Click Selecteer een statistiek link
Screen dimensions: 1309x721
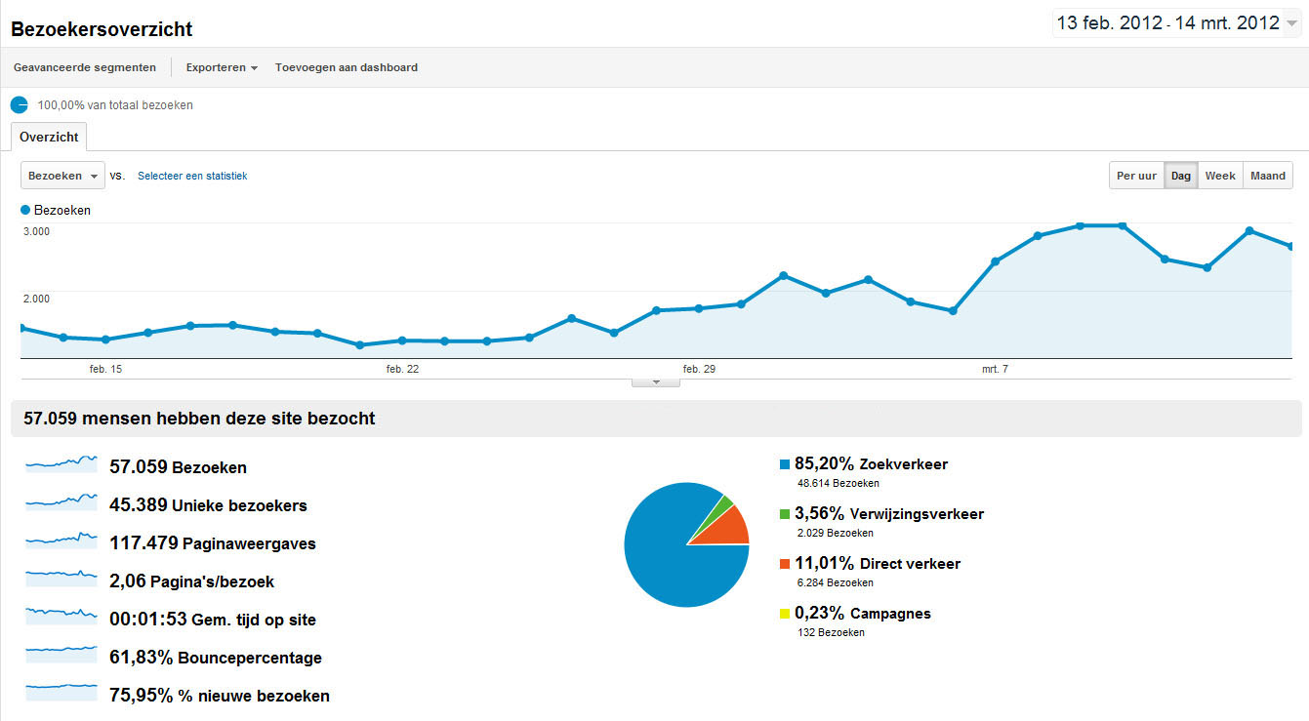coord(192,177)
